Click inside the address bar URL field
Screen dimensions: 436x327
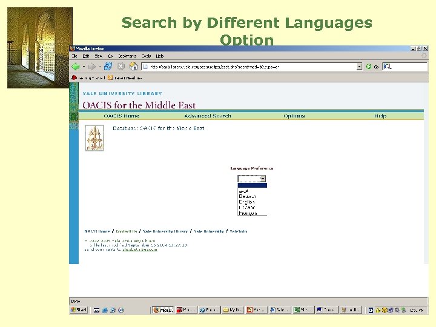point(249,67)
